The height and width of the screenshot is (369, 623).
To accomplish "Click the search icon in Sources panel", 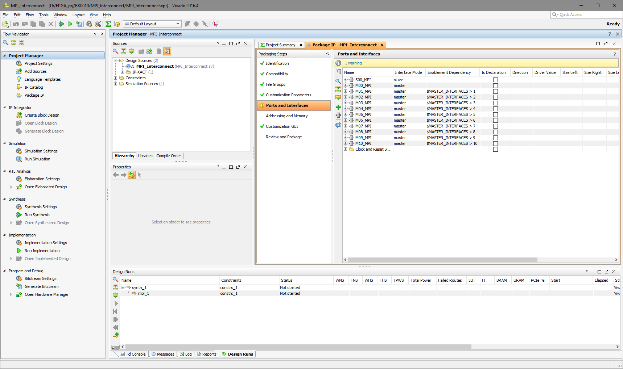I will coord(115,51).
